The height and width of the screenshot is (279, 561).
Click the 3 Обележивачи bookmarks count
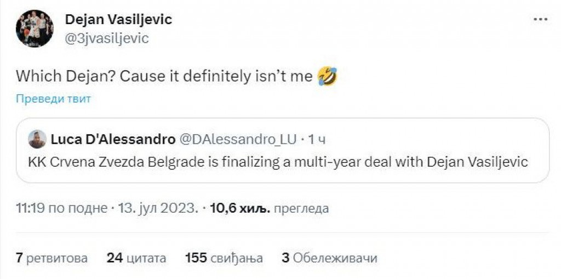329,258
